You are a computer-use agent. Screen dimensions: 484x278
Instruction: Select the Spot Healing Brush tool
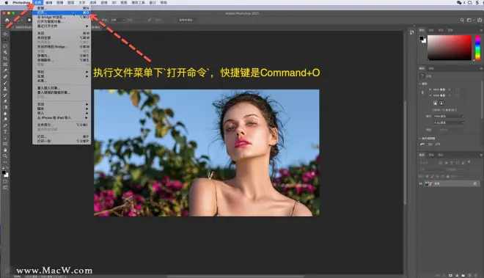(5, 76)
